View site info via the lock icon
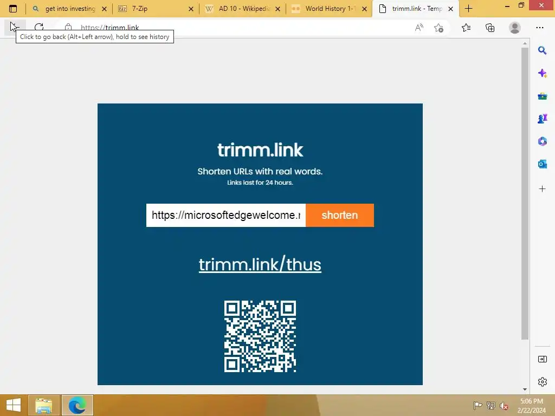The width and height of the screenshot is (555, 416). (x=68, y=27)
